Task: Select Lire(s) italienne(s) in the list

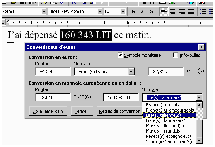Action: click(x=169, y=115)
